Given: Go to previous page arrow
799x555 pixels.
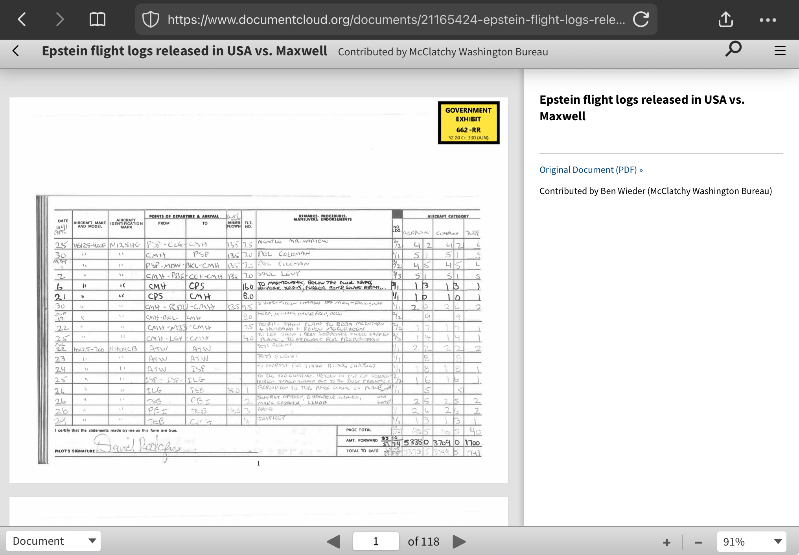Looking at the screenshot, I should [333, 542].
